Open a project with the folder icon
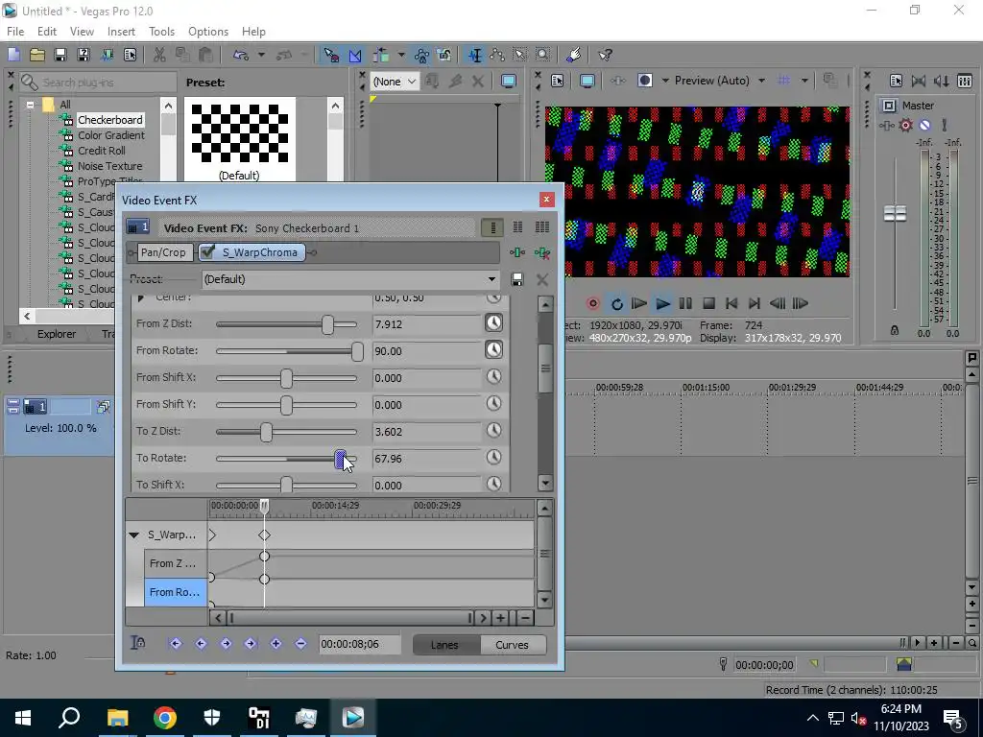The height and width of the screenshot is (737, 983). (37, 55)
